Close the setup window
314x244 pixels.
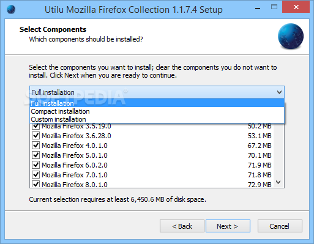296,7
